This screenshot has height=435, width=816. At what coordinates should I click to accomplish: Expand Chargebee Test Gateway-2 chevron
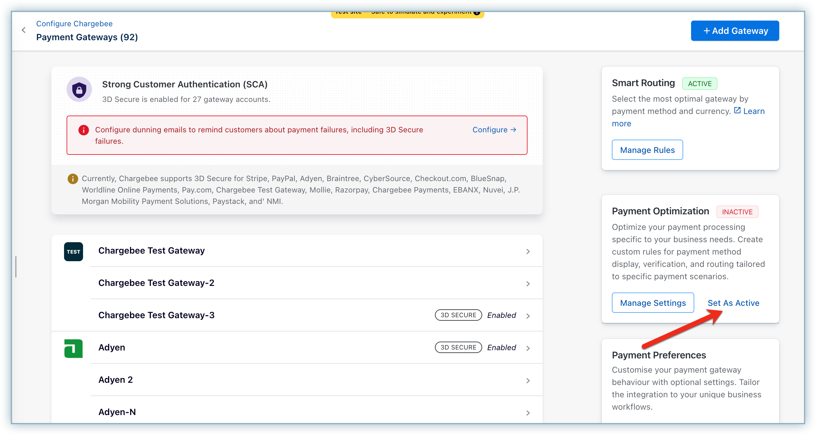point(528,284)
